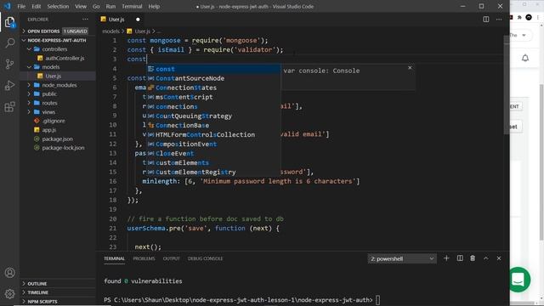This screenshot has width=544, height=306.
Task: Click the VS Code logo icon
Action: [8, 6]
